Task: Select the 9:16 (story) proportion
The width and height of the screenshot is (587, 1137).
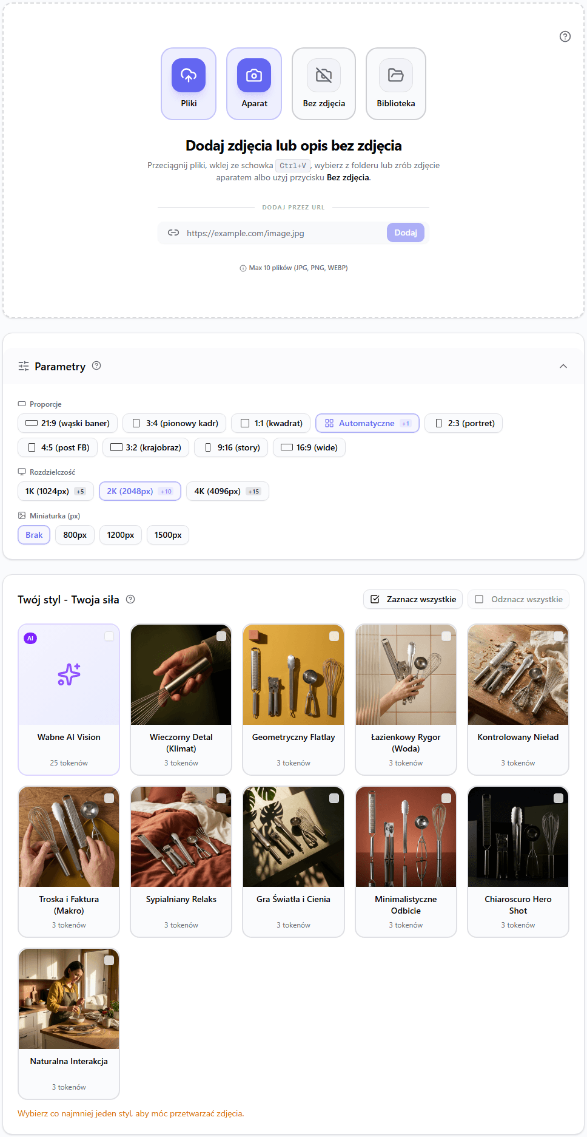Action: [x=231, y=447]
